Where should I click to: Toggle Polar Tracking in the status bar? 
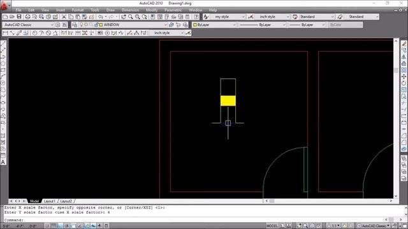[x=67, y=226]
